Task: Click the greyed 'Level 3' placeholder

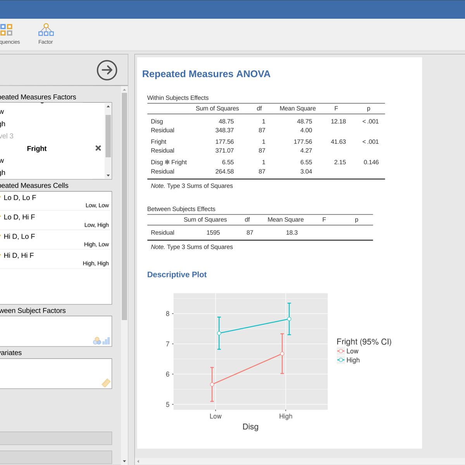Action: tap(7, 136)
